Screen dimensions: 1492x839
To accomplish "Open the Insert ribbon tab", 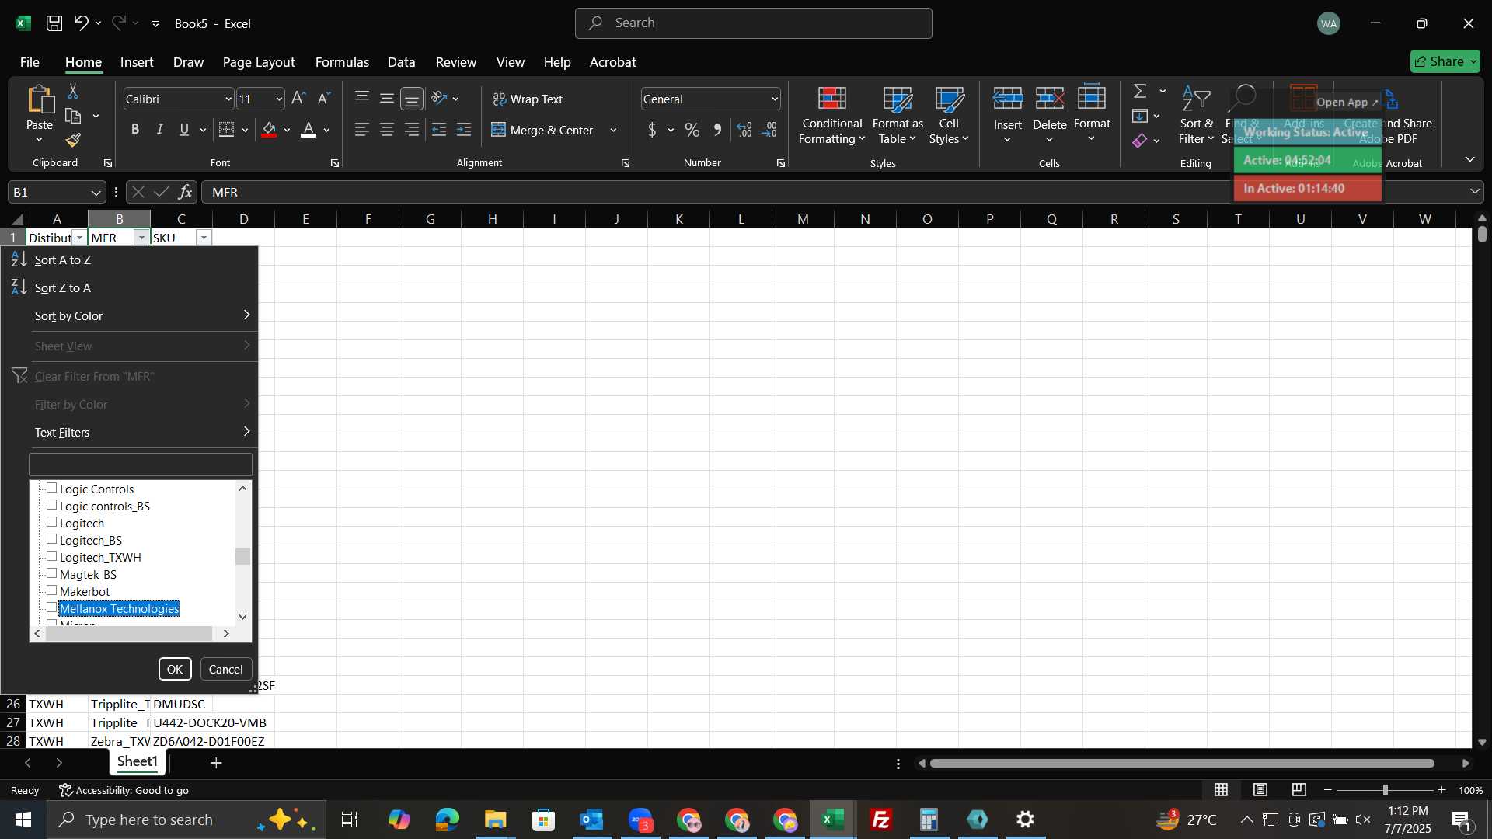I will 137,62.
